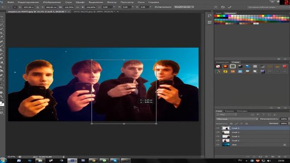
Task: Open the Слои menu
Action: coord(68,2)
